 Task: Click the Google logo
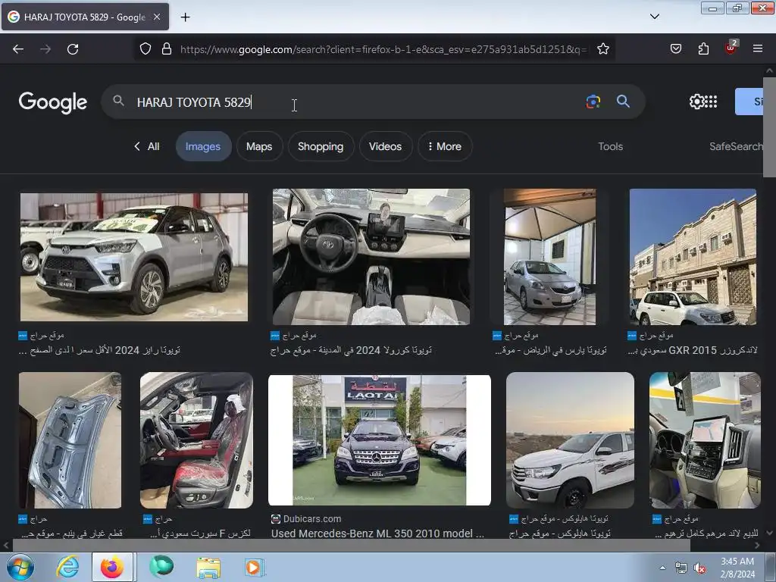click(53, 102)
